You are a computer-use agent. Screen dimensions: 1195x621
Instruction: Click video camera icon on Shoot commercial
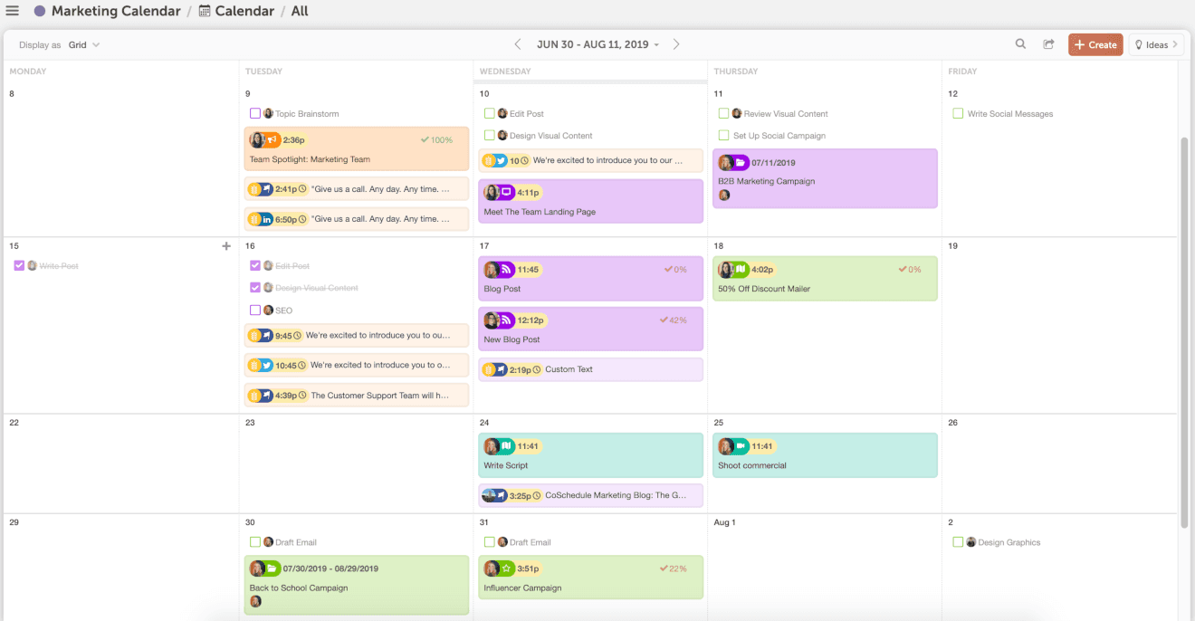tap(741, 446)
